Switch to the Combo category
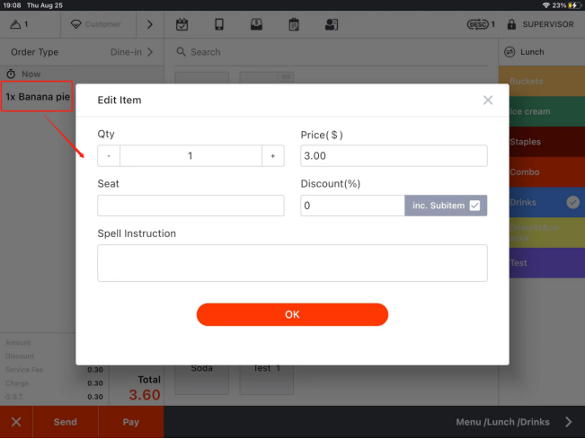 (541, 172)
